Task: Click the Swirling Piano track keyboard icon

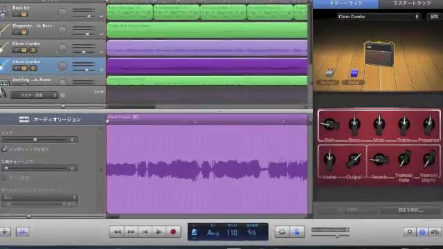Action: (5, 83)
